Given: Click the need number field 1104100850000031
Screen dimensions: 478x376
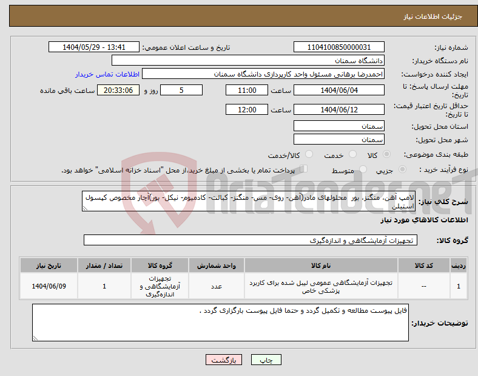Looking at the screenshot, I should 338,47.
